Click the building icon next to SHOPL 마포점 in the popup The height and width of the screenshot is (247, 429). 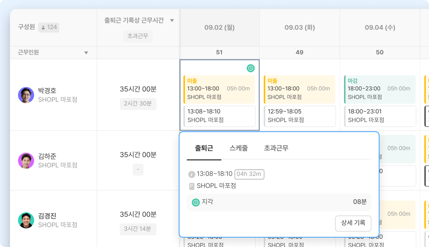point(192,186)
